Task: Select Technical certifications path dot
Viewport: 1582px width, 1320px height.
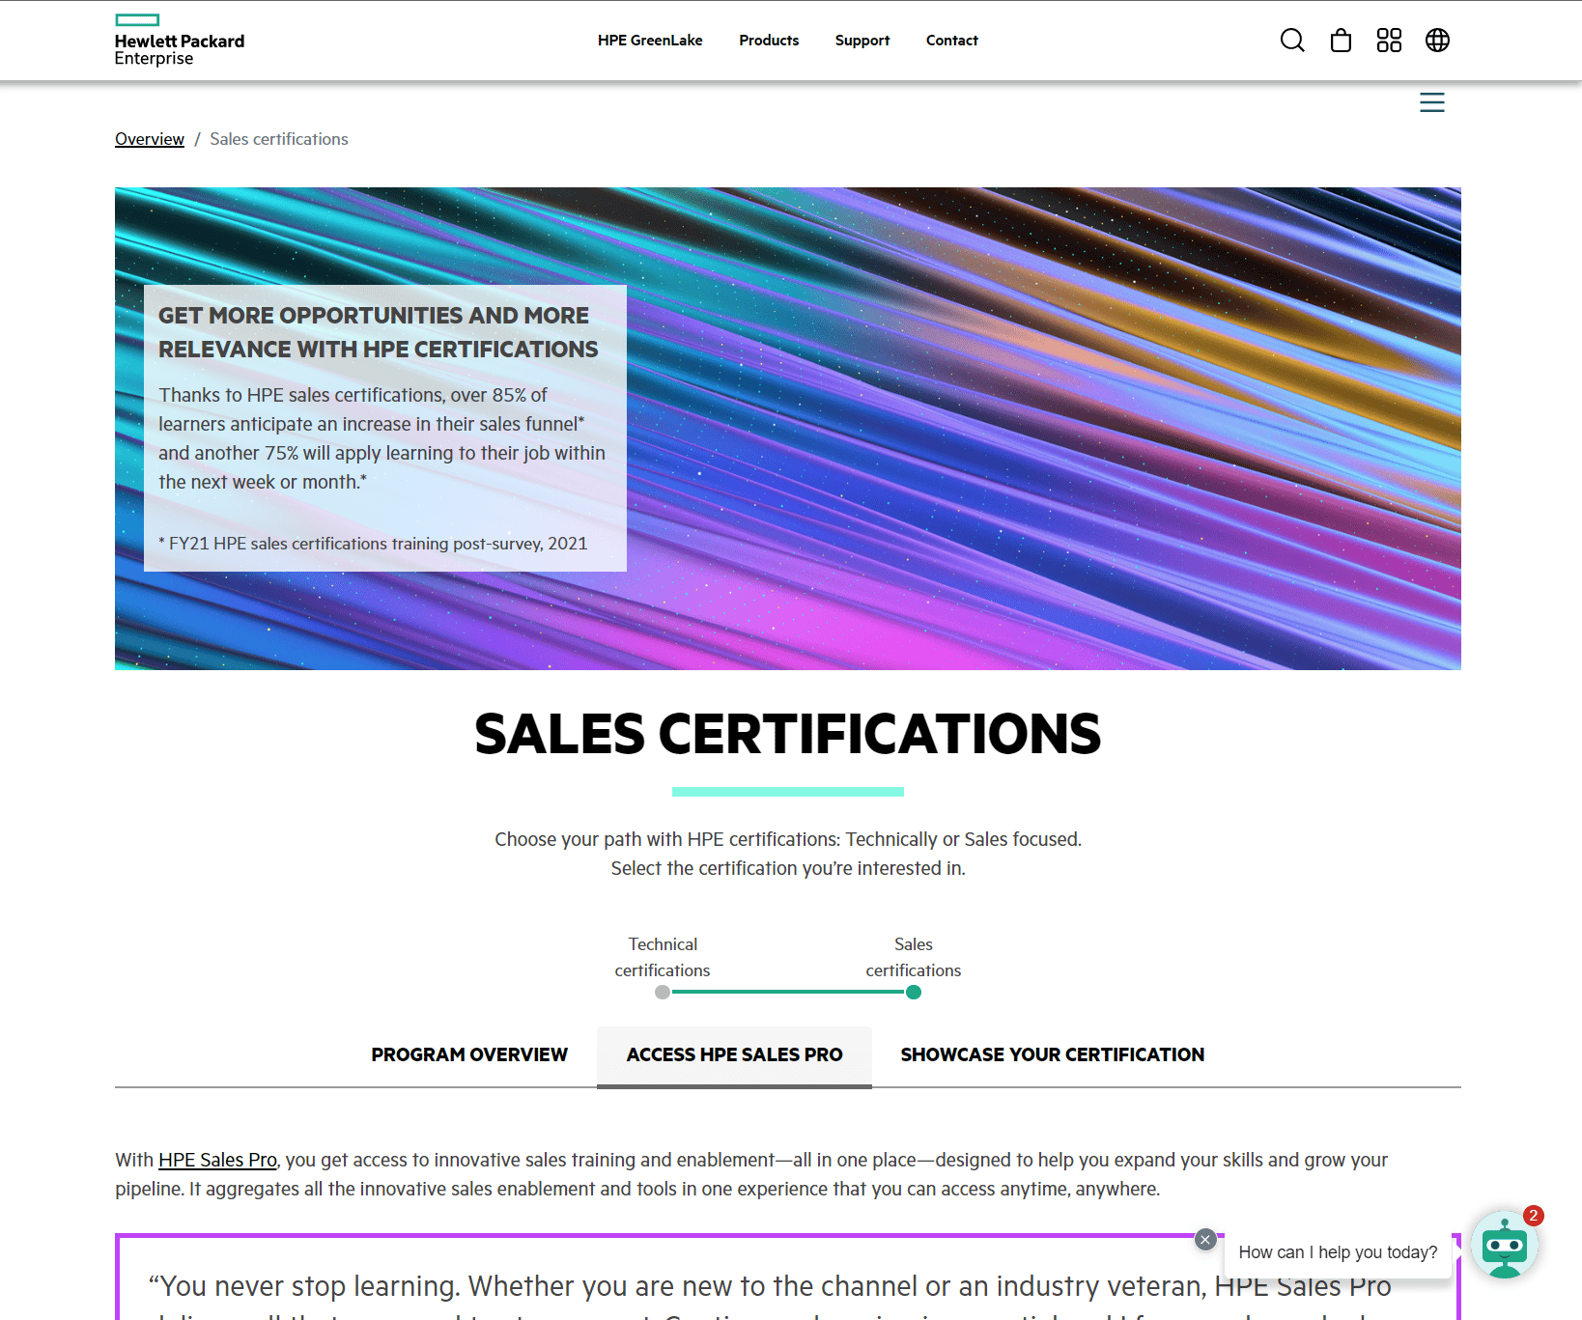Action: coord(663,992)
